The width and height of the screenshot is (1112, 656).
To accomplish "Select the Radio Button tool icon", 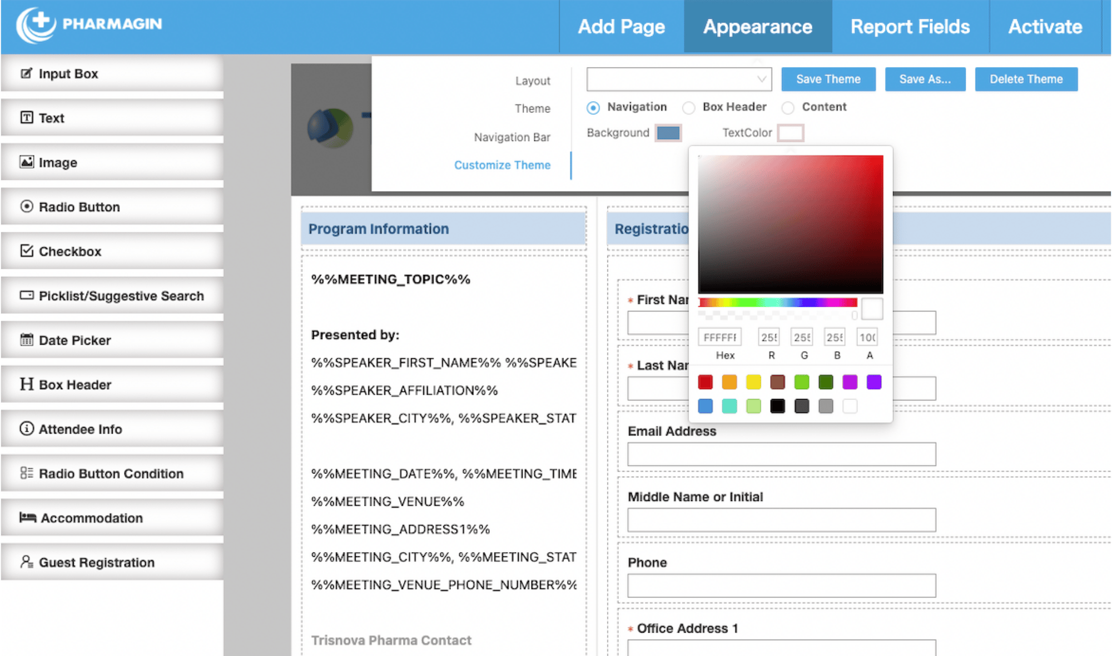I will pos(27,207).
